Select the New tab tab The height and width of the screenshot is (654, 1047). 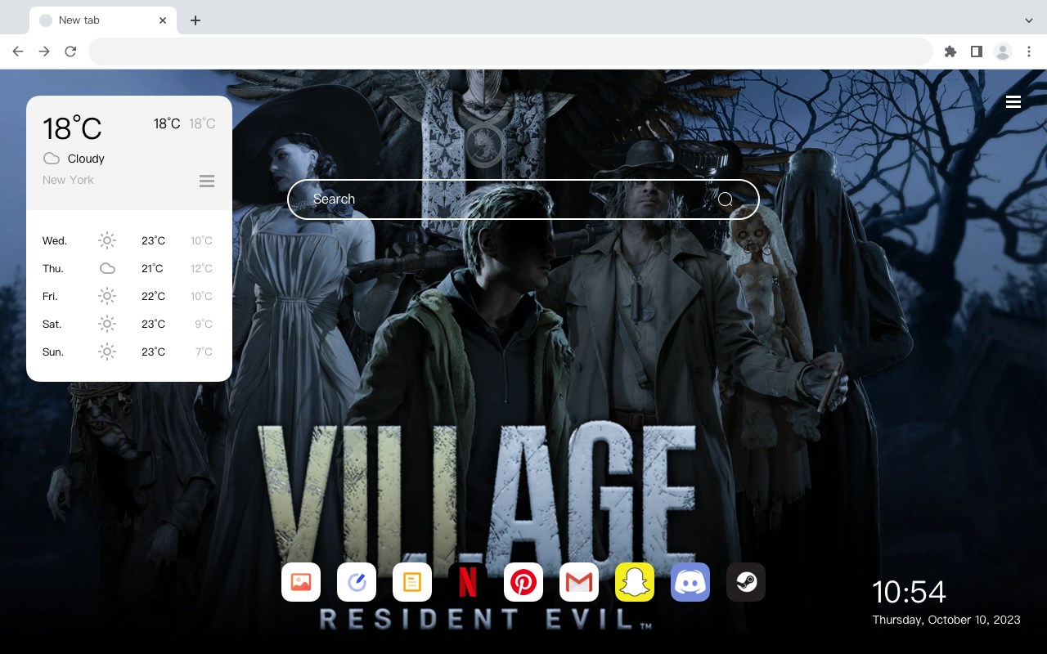(103, 20)
